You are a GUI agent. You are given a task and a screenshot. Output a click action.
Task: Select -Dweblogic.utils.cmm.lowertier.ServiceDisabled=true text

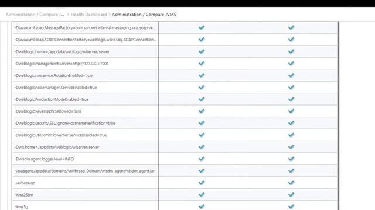coord(60,135)
